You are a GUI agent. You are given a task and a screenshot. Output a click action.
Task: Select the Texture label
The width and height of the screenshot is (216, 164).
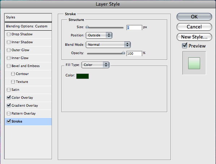click(22, 82)
